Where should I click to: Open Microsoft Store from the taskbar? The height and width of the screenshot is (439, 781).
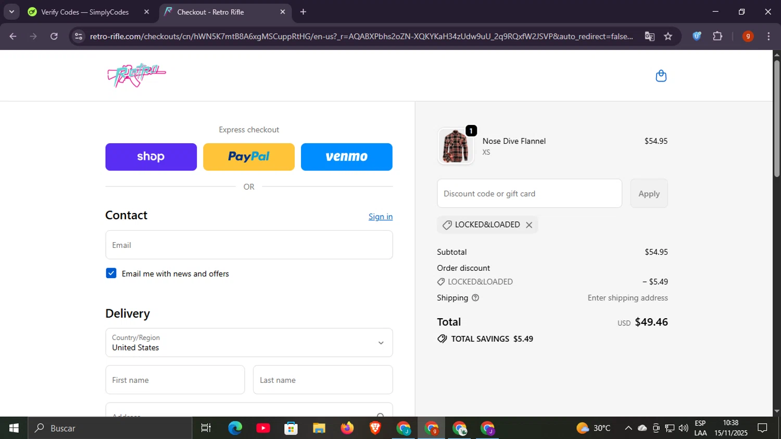[x=291, y=428]
